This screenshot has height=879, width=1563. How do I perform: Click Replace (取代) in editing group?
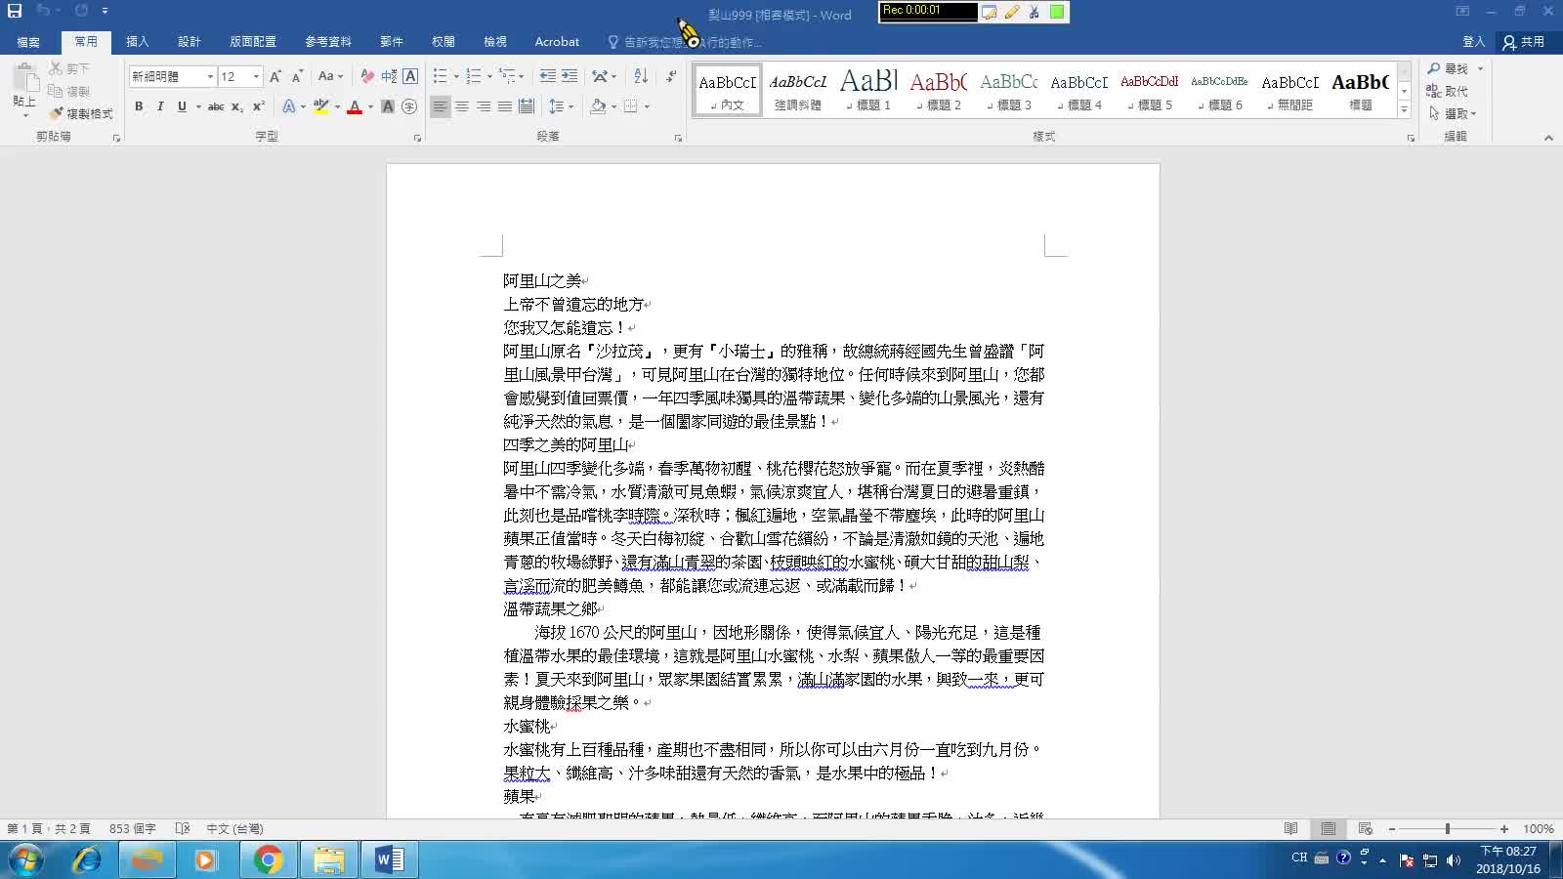point(1447,91)
